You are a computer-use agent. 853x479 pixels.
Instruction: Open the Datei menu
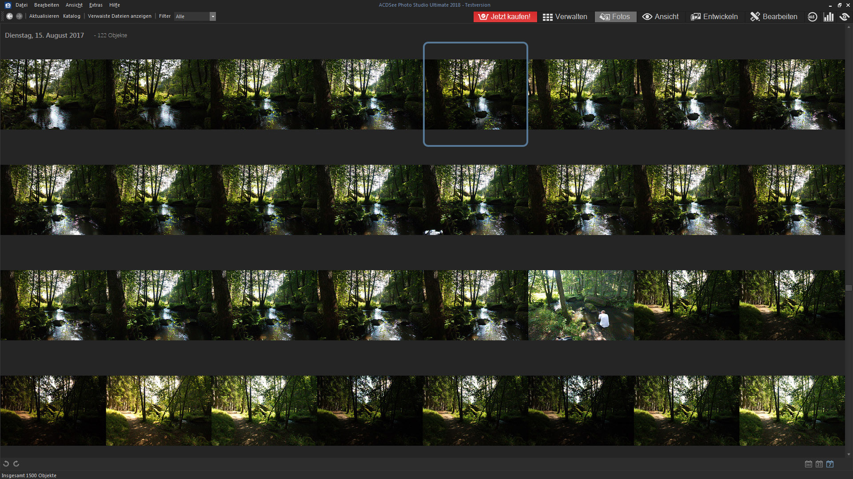tap(21, 5)
